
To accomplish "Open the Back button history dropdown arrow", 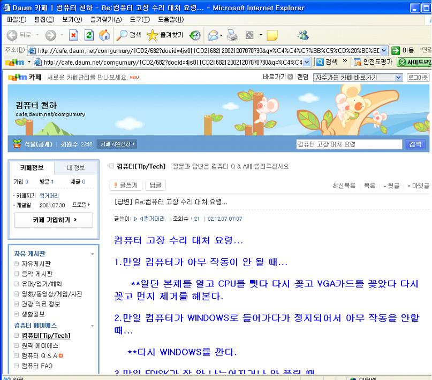I will 37,35.
